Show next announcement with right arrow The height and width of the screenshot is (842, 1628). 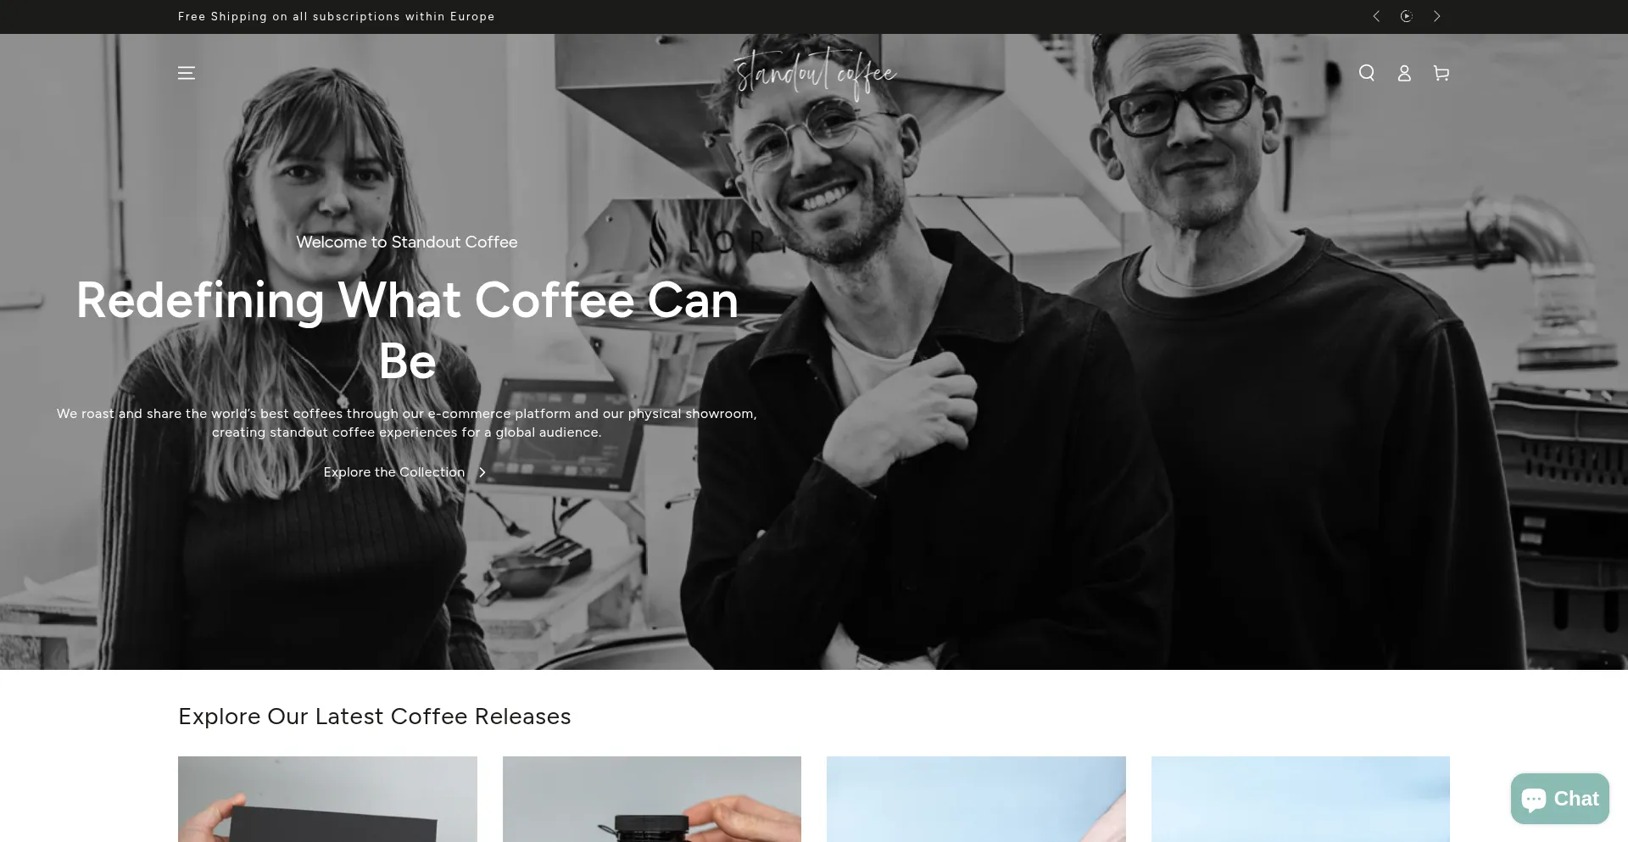point(1437,16)
